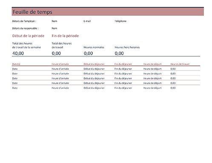Click the "Date(s)" column header
Image resolution: width=212 pixels, height=163 pixels.
click(16, 64)
